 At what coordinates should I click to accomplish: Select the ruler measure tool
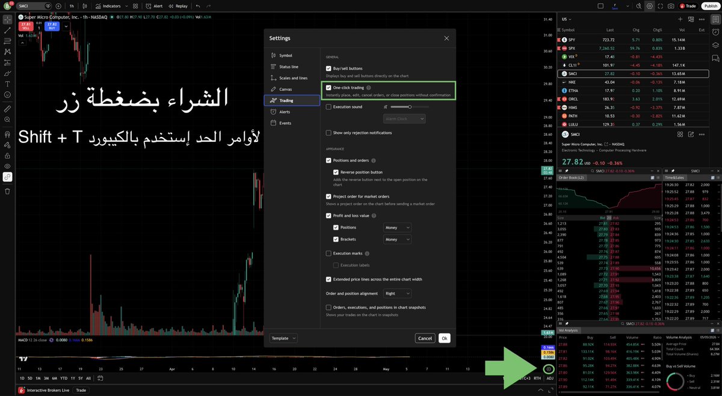[7, 109]
